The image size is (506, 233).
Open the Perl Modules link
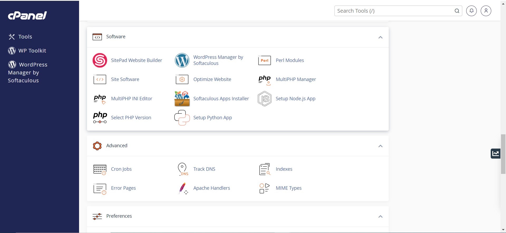pos(290,60)
